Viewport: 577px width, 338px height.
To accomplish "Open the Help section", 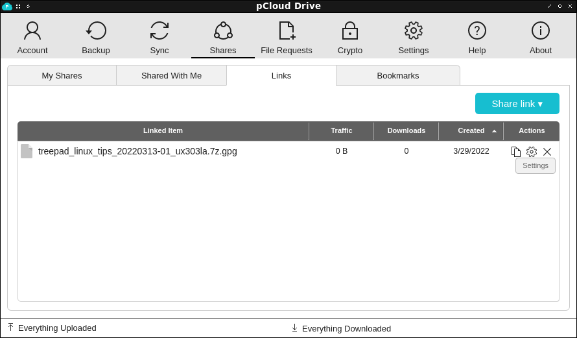I will coord(477,38).
